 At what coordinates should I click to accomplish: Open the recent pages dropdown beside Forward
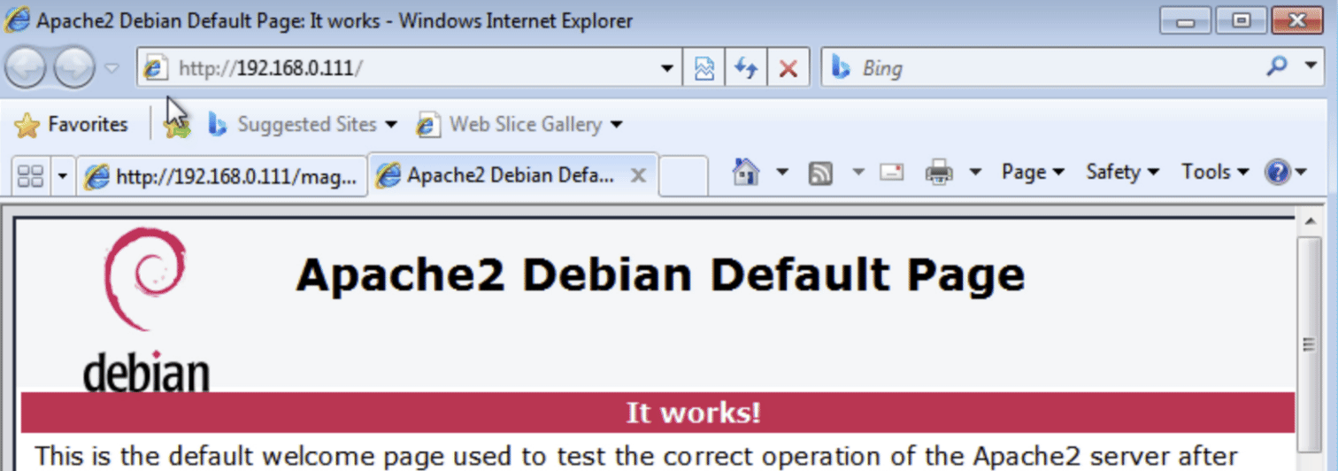pos(111,68)
